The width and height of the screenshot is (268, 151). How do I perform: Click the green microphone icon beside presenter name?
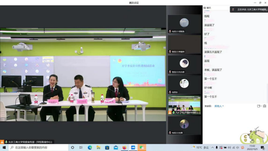coord(6,142)
